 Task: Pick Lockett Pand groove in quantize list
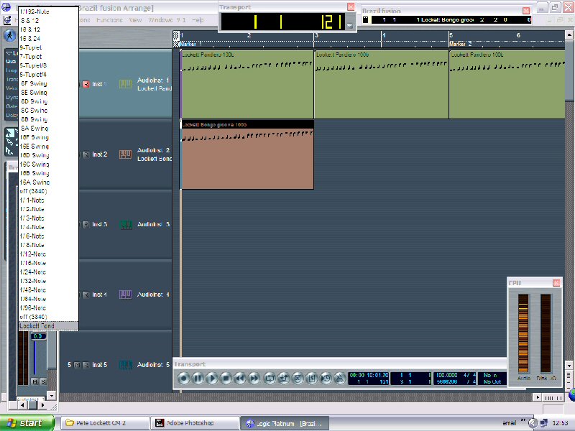(x=37, y=326)
